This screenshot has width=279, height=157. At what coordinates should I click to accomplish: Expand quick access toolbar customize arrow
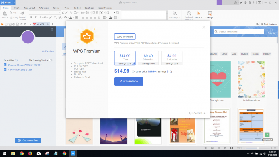click(x=30, y=24)
